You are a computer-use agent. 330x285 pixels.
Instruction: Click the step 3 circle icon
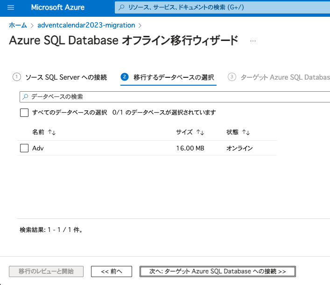tap(232, 77)
